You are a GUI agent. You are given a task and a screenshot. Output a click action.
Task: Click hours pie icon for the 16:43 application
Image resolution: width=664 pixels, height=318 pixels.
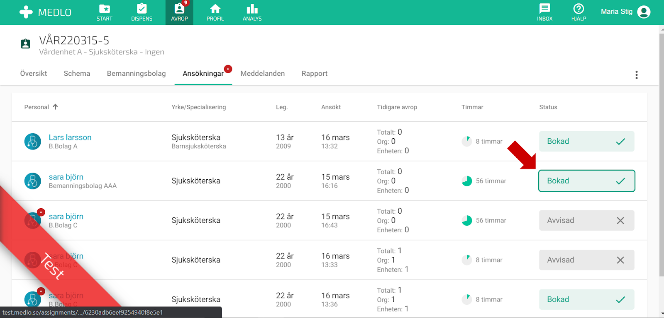point(467,220)
